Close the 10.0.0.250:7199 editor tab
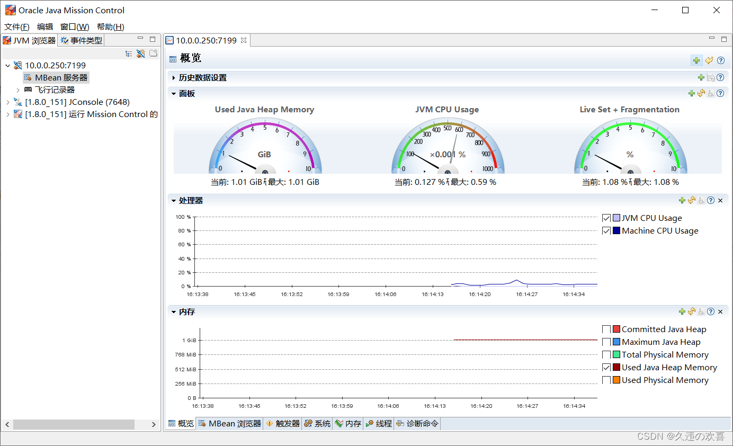733x446 pixels. pyautogui.click(x=244, y=40)
